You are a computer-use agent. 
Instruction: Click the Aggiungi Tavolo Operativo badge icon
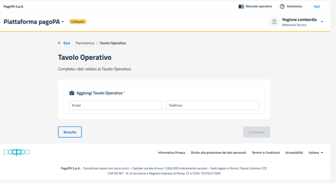(x=71, y=93)
